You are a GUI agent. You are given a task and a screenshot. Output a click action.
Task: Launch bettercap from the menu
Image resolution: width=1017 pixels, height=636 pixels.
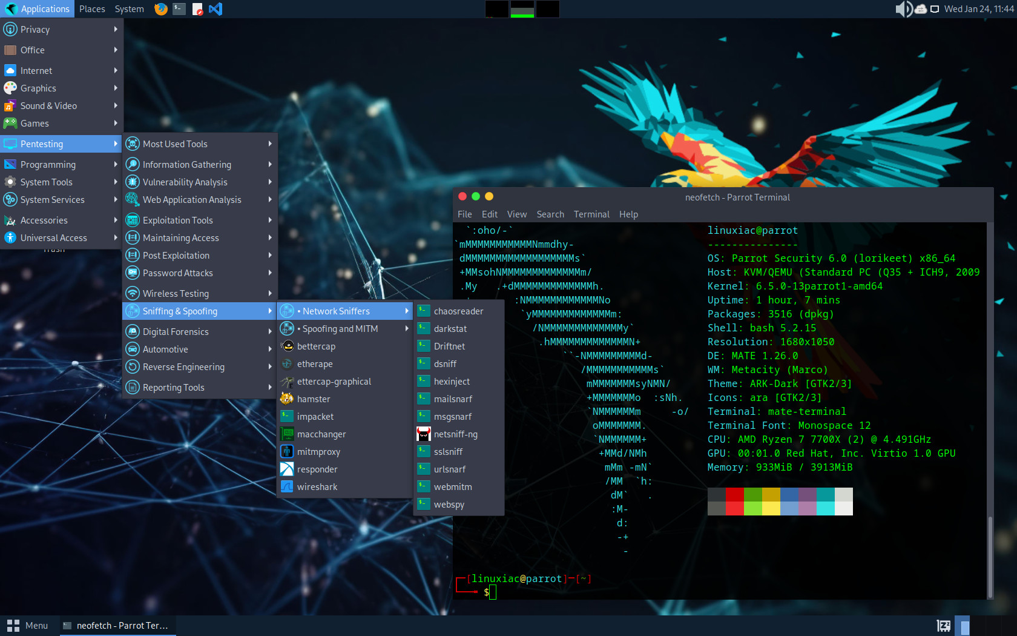point(344,346)
